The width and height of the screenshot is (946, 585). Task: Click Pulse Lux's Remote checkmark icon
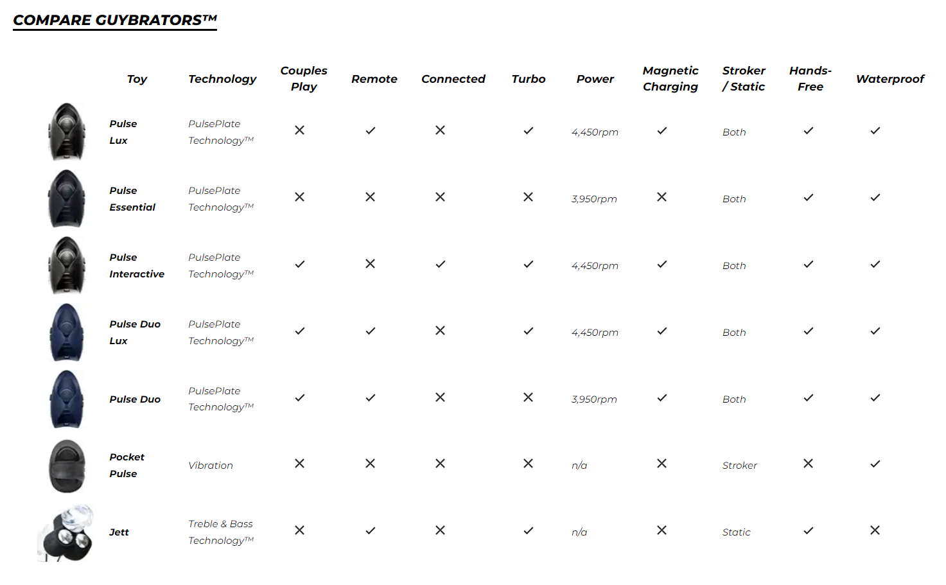coord(371,130)
